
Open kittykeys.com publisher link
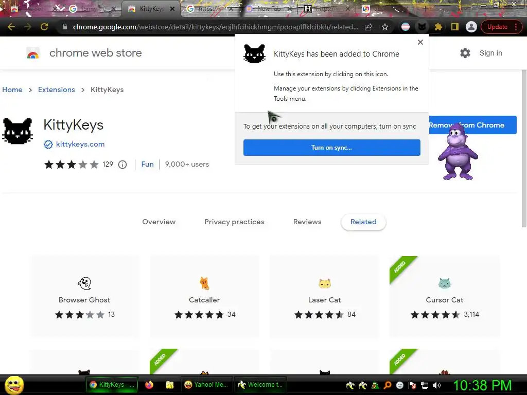80,145
